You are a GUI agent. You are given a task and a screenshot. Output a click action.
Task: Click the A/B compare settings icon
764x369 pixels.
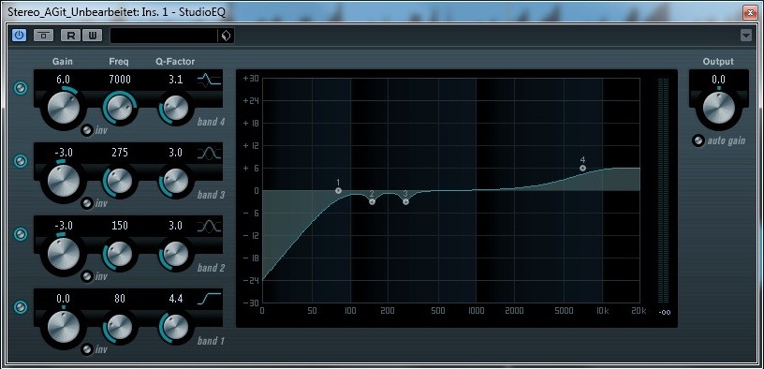point(43,35)
